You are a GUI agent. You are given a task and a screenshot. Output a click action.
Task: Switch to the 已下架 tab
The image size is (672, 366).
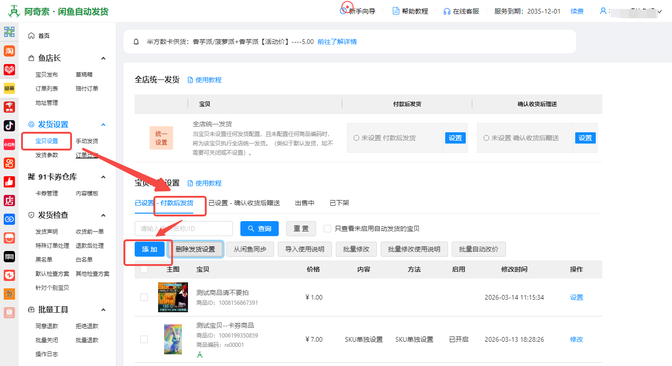(339, 203)
